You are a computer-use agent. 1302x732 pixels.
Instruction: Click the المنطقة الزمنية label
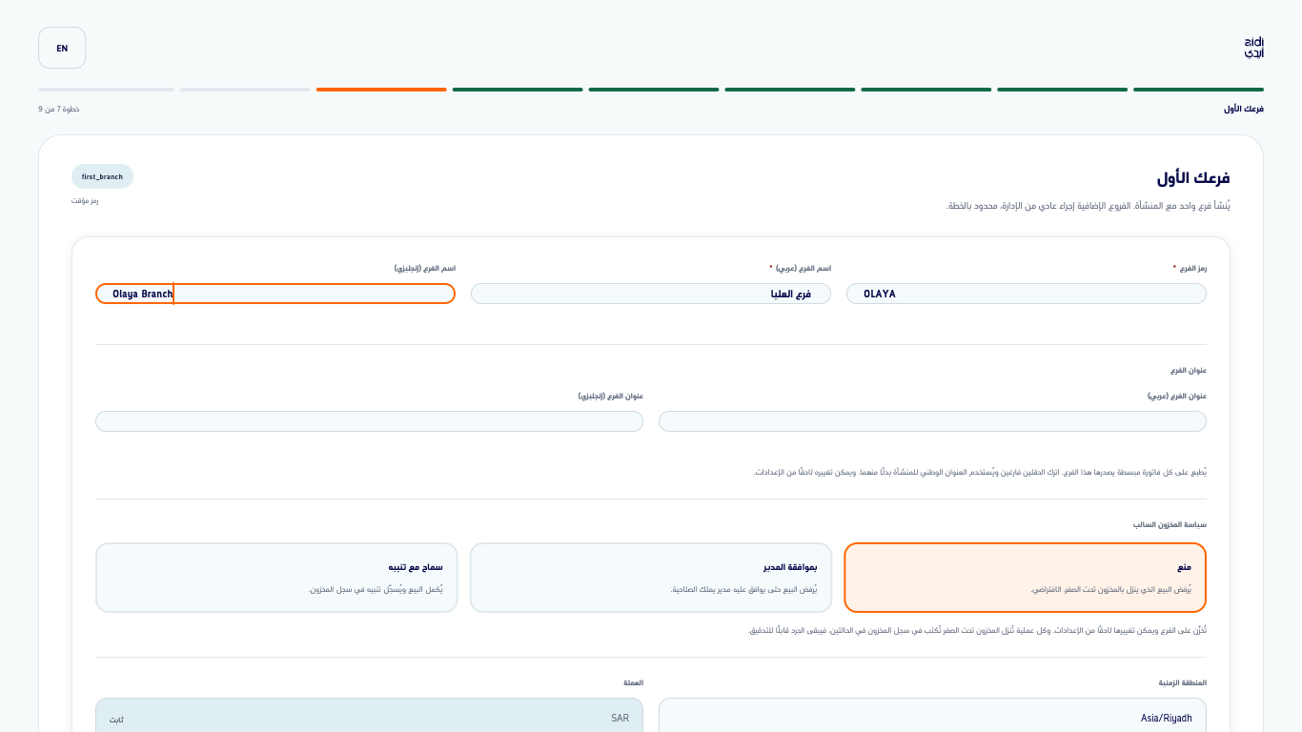1182,683
